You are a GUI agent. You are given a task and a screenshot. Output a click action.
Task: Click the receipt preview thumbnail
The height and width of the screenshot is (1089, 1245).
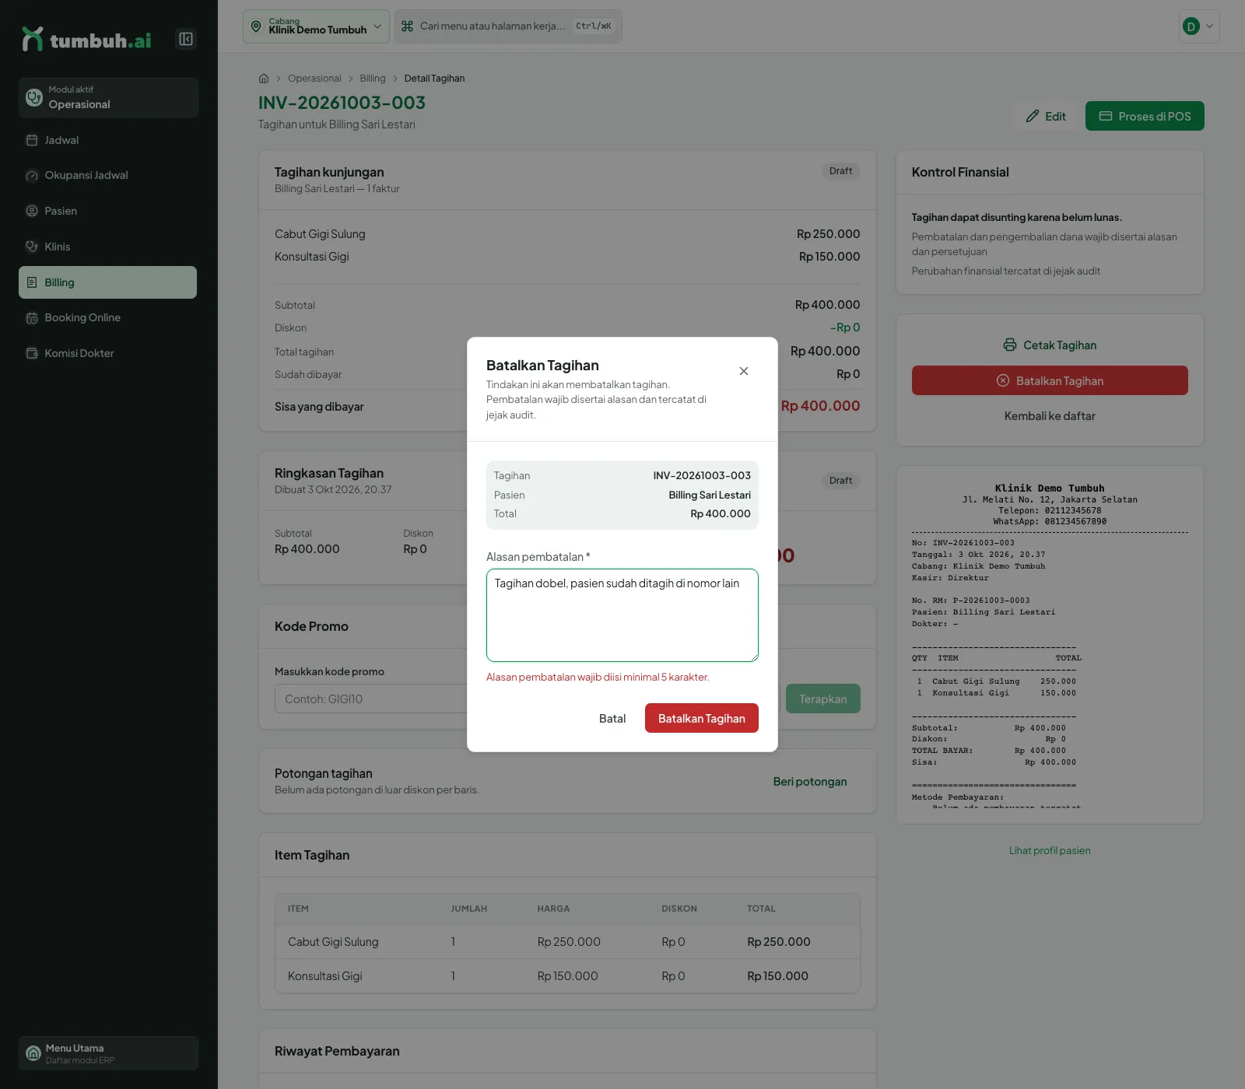point(1050,644)
